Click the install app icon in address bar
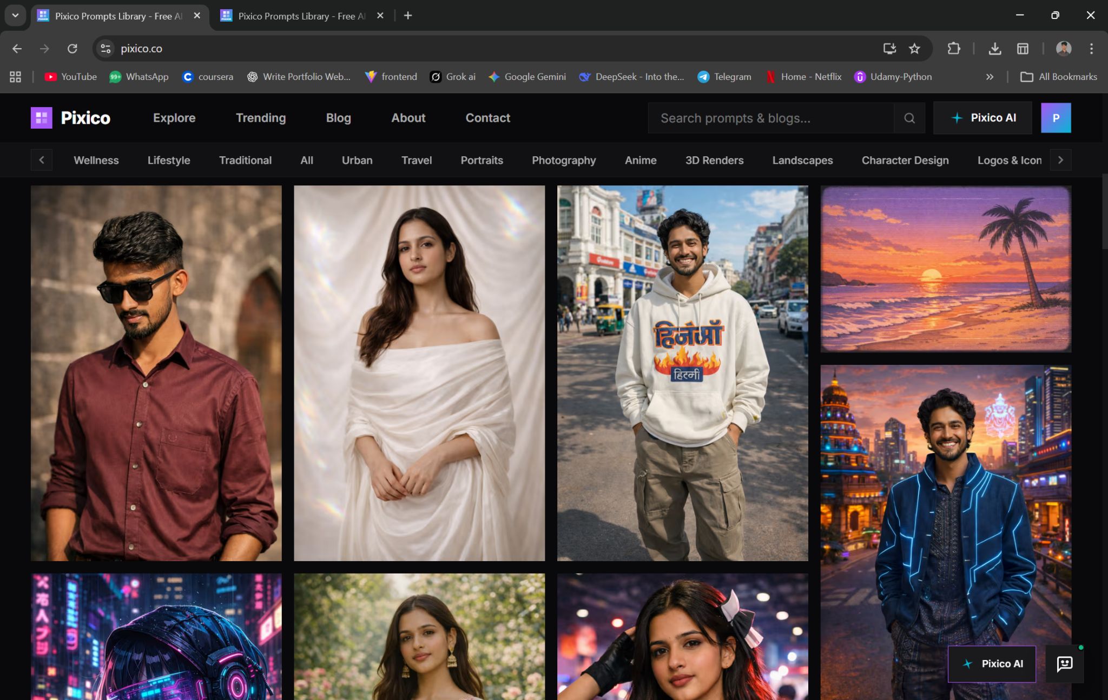Image resolution: width=1108 pixels, height=700 pixels. (x=889, y=49)
